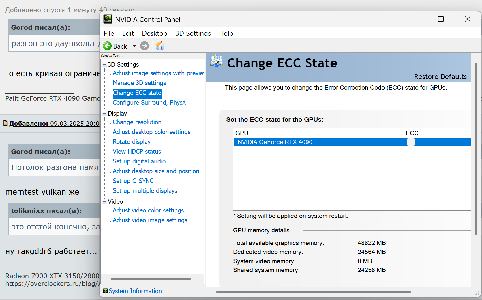Select Change resolution
Image resolution: width=482 pixels, height=300 pixels.
point(137,122)
